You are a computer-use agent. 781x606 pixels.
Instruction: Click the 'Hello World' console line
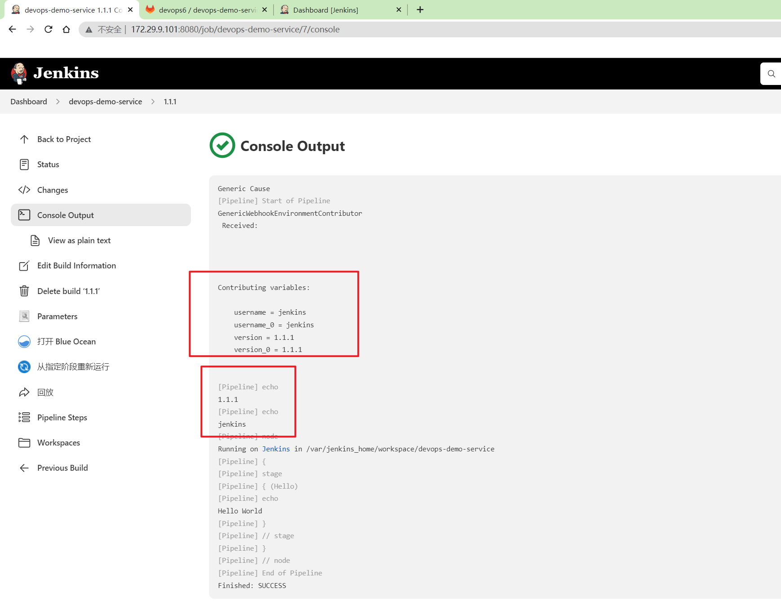[240, 511]
